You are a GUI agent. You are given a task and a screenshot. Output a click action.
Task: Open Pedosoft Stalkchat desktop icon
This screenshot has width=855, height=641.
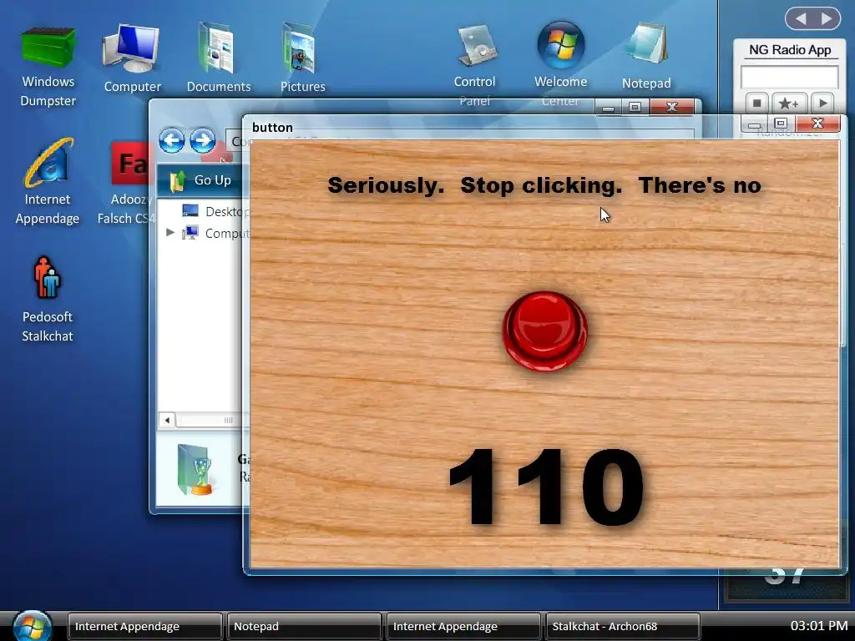tap(48, 300)
